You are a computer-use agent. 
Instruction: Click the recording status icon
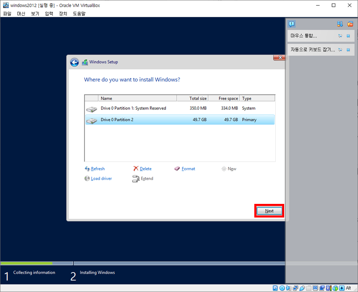[322, 288]
